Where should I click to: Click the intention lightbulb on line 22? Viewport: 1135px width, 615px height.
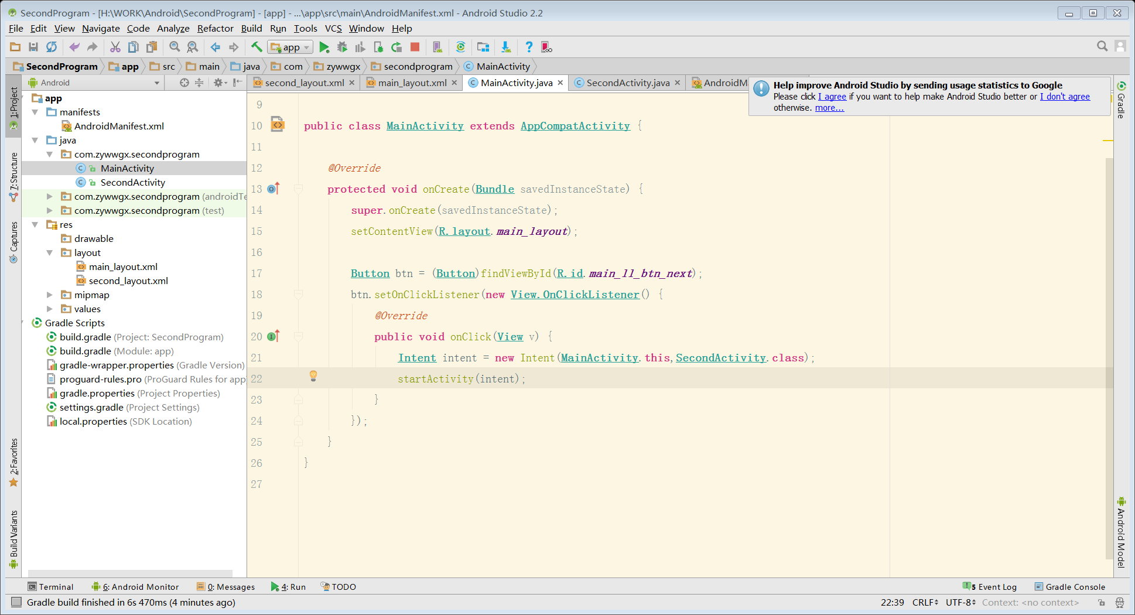tap(313, 376)
